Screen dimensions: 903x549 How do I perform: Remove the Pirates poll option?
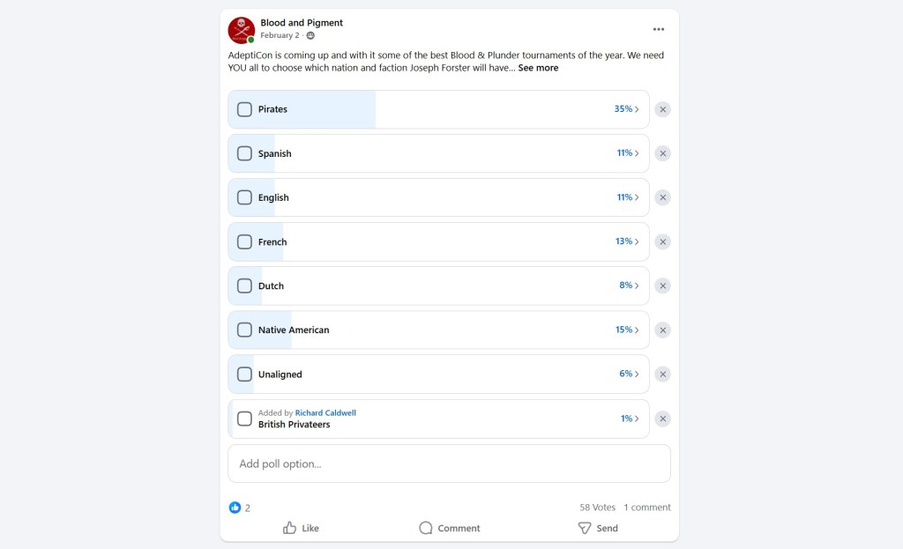tap(663, 109)
